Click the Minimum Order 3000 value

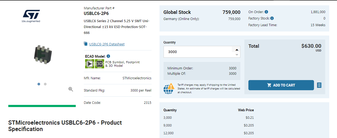pos(233,68)
